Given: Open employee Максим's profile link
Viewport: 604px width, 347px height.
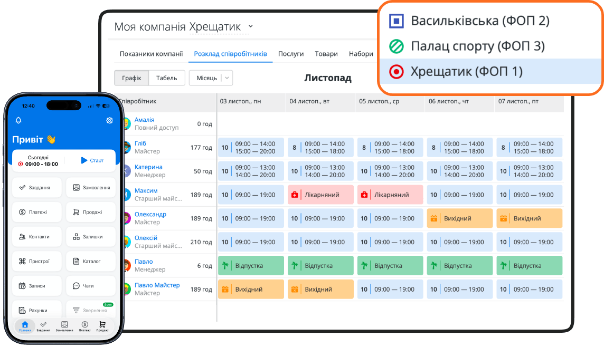Looking at the screenshot, I should (x=146, y=190).
